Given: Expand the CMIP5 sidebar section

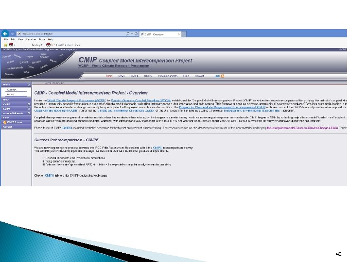Looking at the screenshot, I should (x=29, y=109).
